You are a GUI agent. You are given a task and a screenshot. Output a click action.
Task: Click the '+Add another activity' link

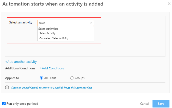(x=21, y=62)
